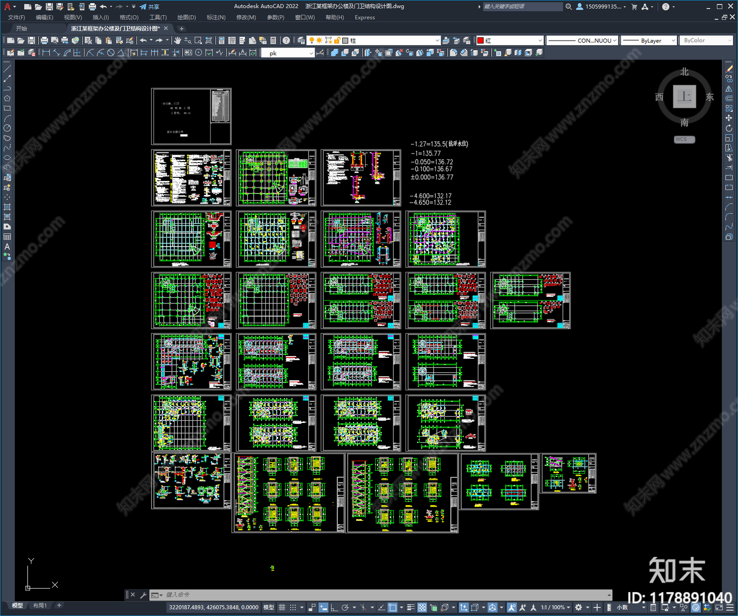Open annotation scale 1:1 / 100% dropdown
738x616 pixels.
pos(555,607)
